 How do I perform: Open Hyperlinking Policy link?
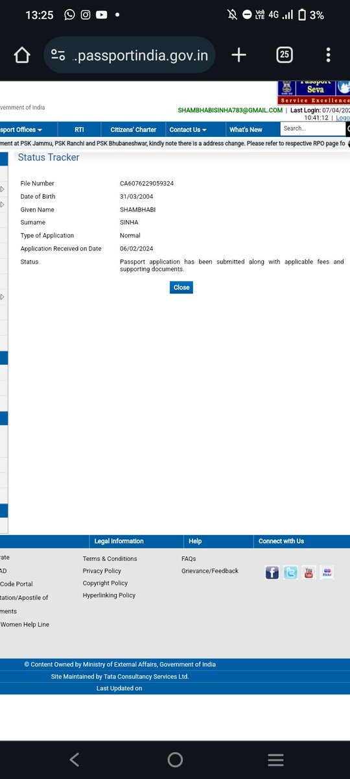coord(109,595)
